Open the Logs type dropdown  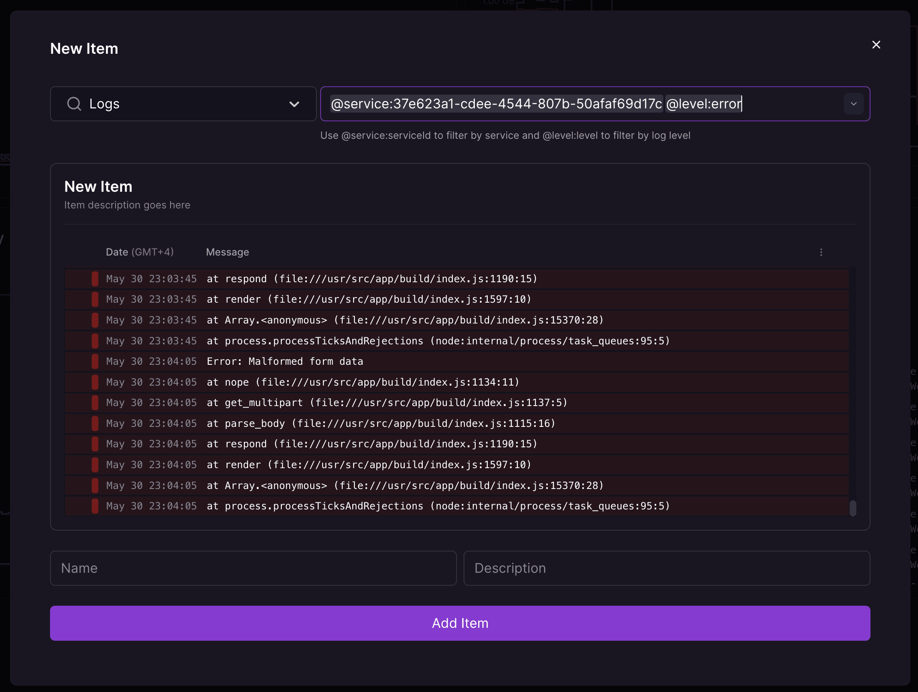coord(183,104)
